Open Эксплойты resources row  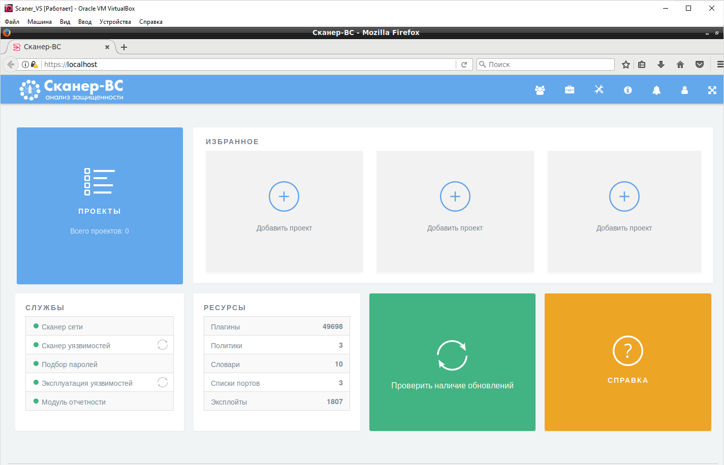point(277,402)
